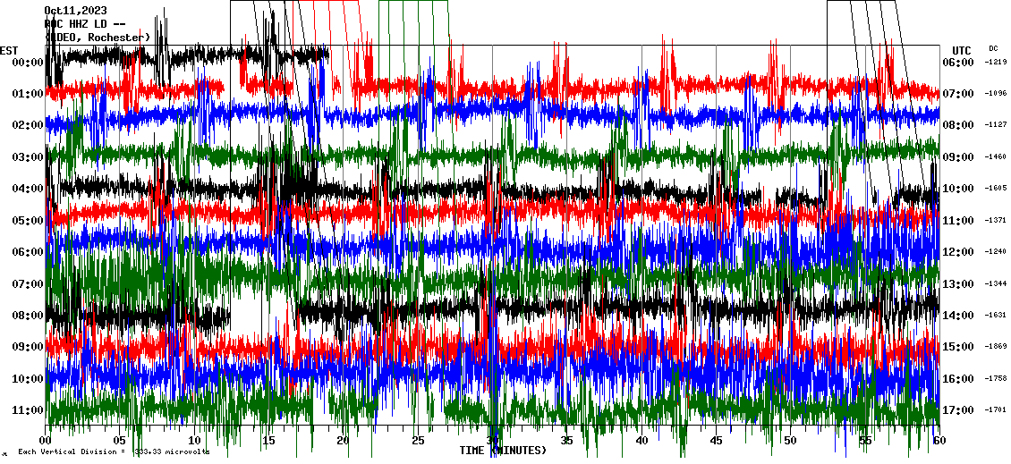This screenshot has height=464, width=1011.
Task: Click the Oct11,2023 date label
Action: coord(76,11)
